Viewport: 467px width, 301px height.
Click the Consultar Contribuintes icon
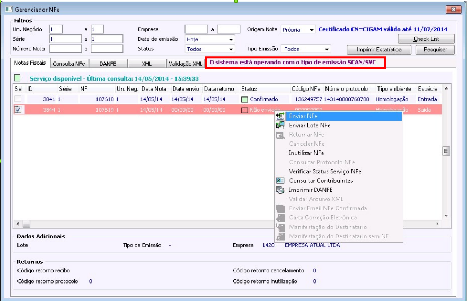coord(280,180)
